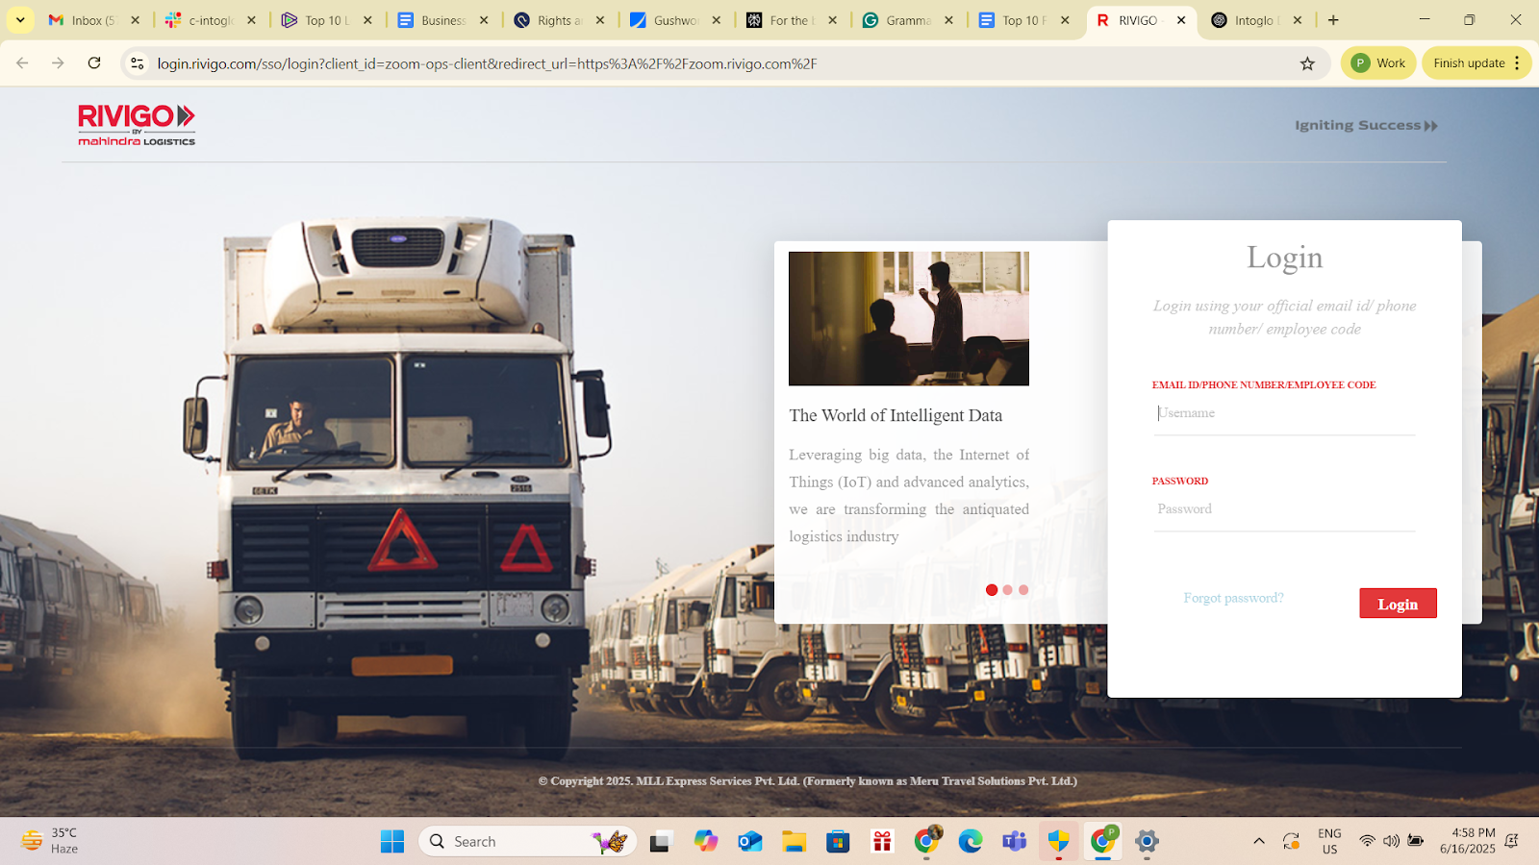Open the notifications bell icon
Screen dimensions: 1539x865
(1511, 841)
